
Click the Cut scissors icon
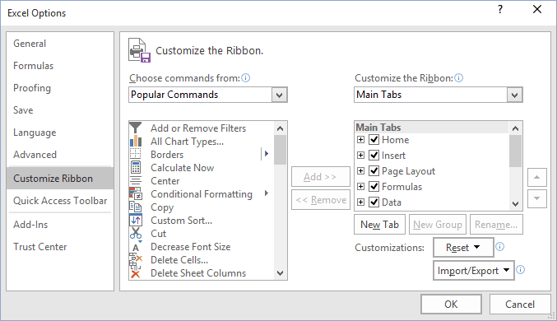tap(136, 233)
